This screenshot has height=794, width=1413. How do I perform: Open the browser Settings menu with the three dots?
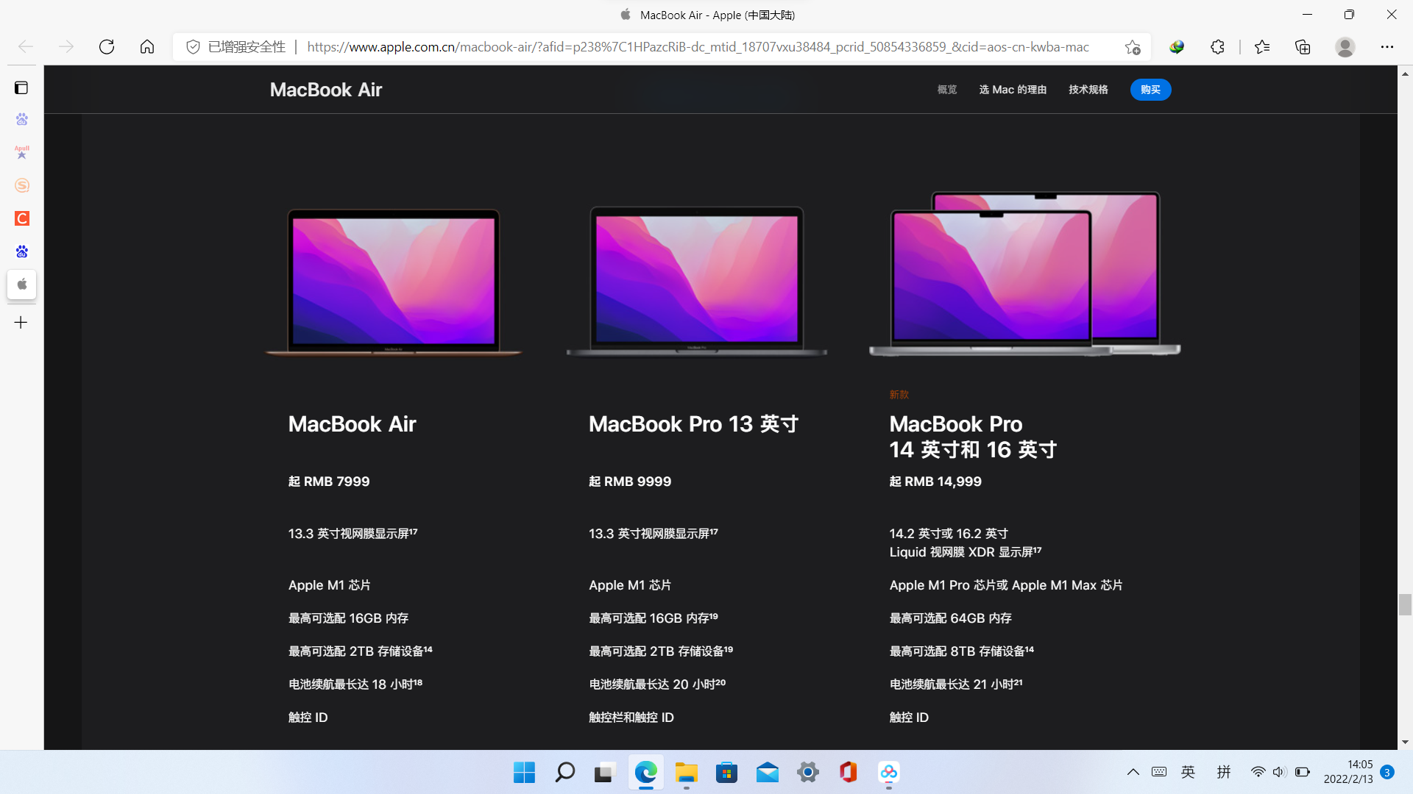1388,46
